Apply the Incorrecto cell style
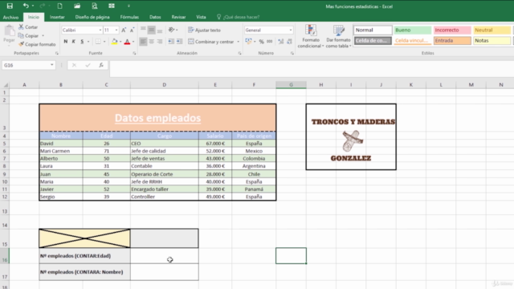Viewport: 514px width, 289px height. [452, 31]
